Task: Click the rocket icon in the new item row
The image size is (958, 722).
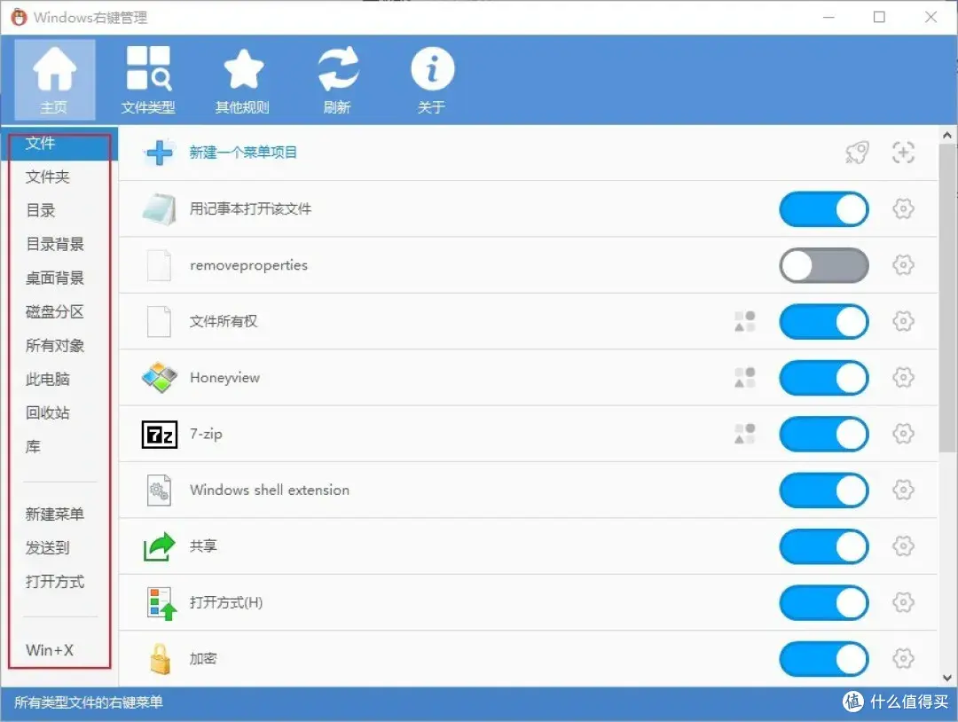Action: 857,152
